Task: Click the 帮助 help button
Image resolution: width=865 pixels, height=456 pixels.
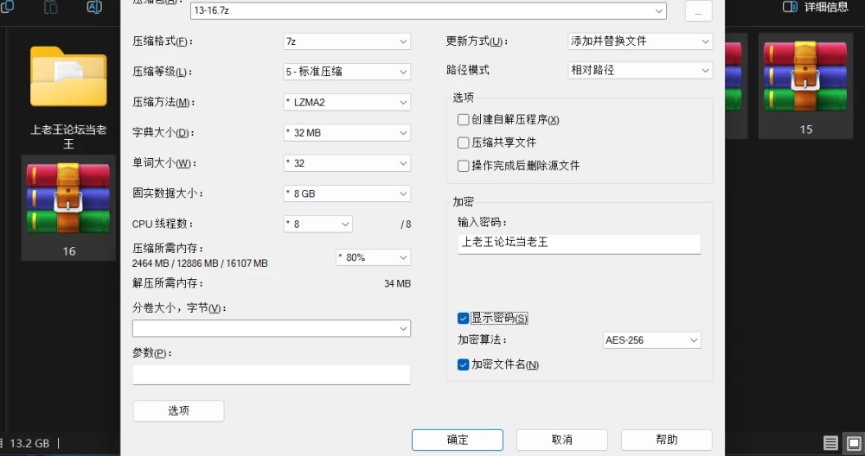Action: coord(667,440)
